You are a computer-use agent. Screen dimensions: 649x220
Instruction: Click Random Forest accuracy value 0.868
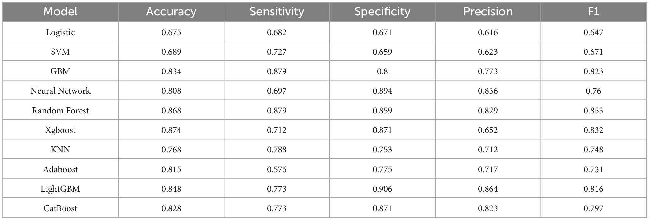point(171,111)
